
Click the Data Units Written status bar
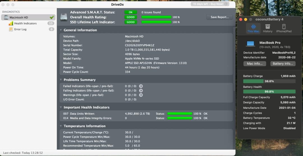pos(180,114)
